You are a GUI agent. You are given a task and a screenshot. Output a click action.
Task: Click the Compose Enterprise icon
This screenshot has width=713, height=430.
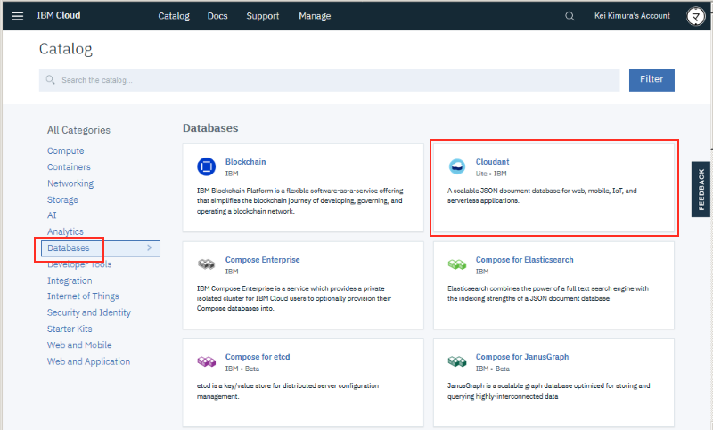pos(207,264)
